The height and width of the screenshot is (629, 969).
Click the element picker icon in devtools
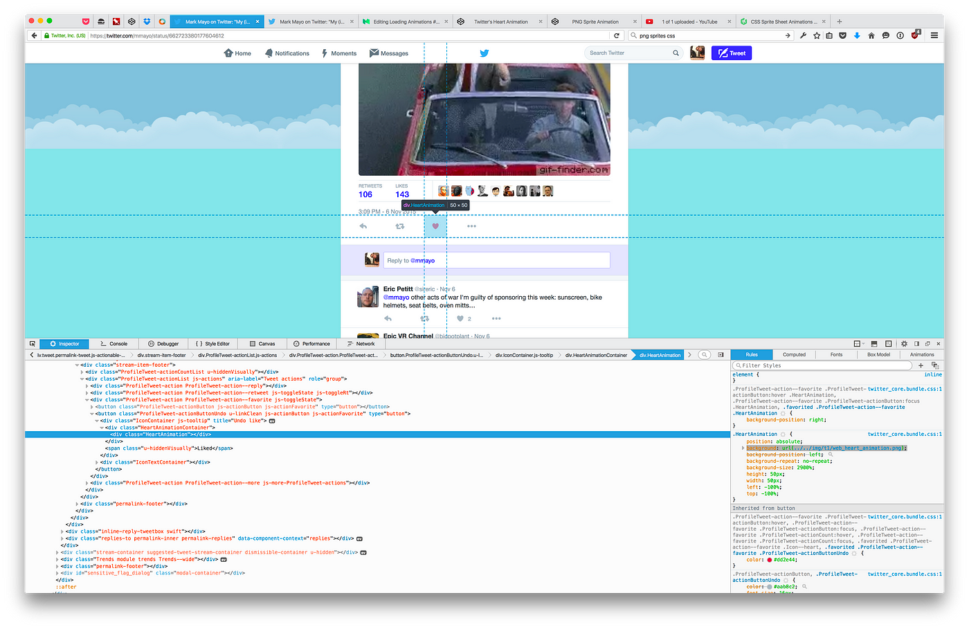click(33, 344)
